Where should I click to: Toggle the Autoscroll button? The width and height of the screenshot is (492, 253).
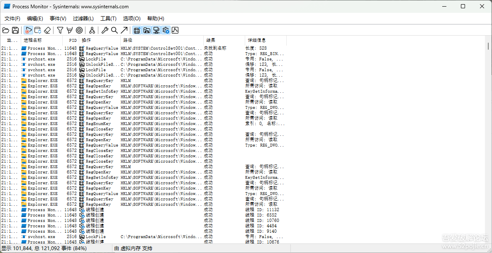[x=38, y=30]
